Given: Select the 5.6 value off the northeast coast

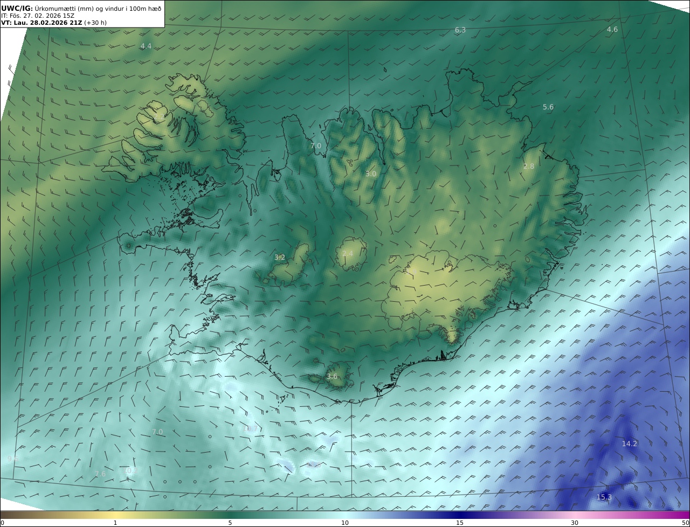Looking at the screenshot, I should pyautogui.click(x=548, y=107).
